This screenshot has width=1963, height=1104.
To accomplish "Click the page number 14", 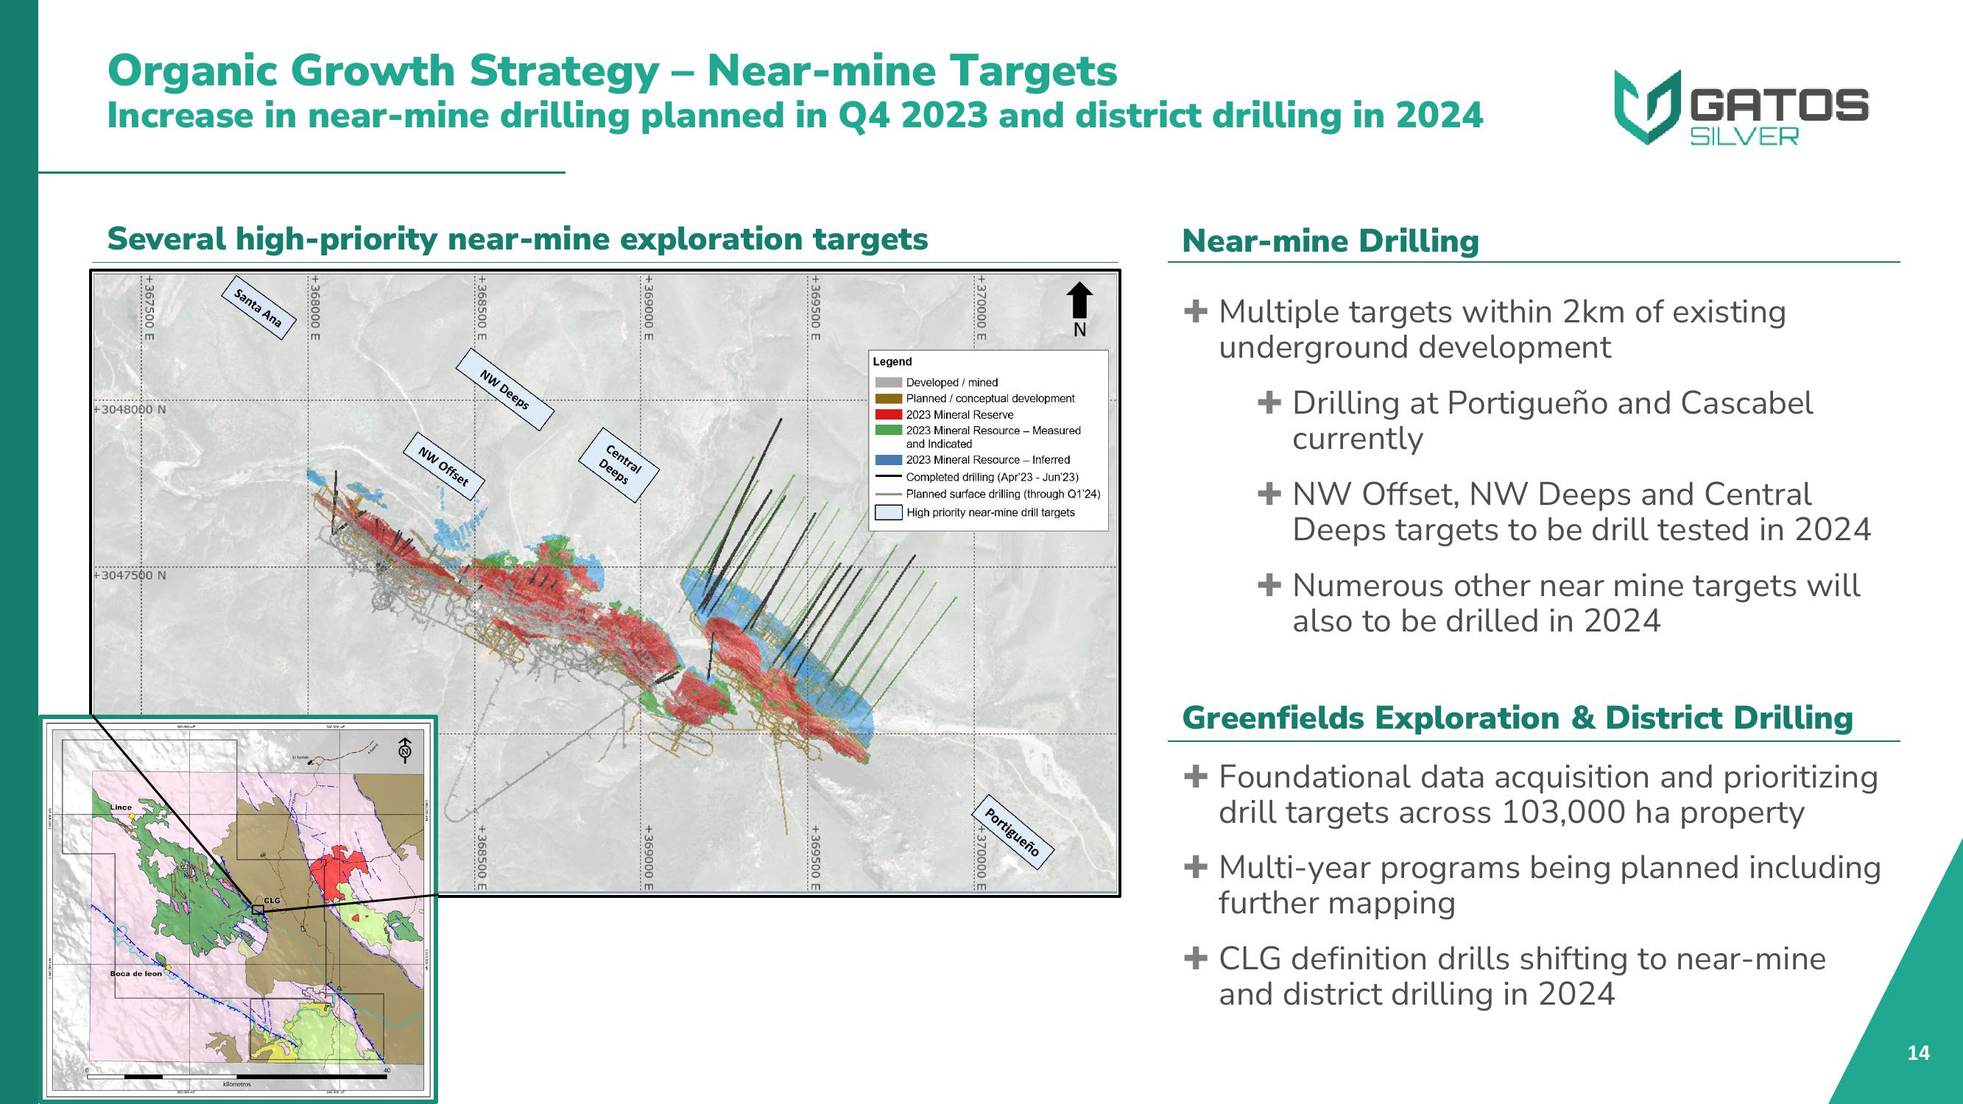I will tap(1918, 1053).
